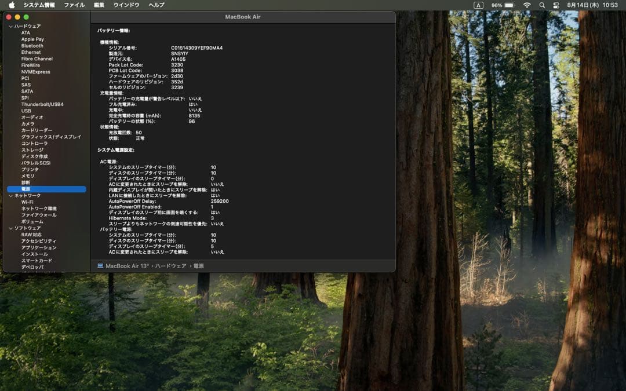The width and height of the screenshot is (626, 391).
Task: Open the ウインドウ menu
Action: 126,5
